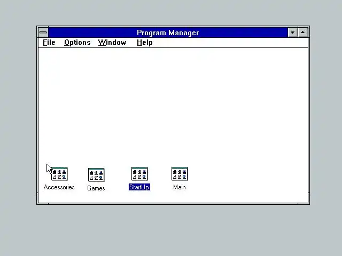
Task: Open the Help menu
Action: [x=145, y=43]
